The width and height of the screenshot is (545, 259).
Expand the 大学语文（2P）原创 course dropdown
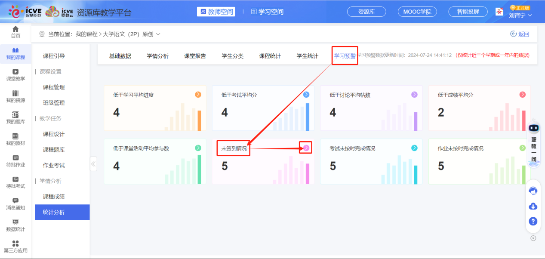(158, 34)
